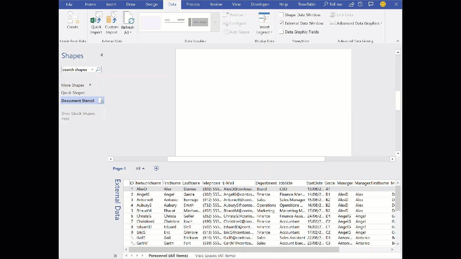The width and height of the screenshot is (461, 259).
Task: Launch the Custom Import wizard
Action: point(112,23)
